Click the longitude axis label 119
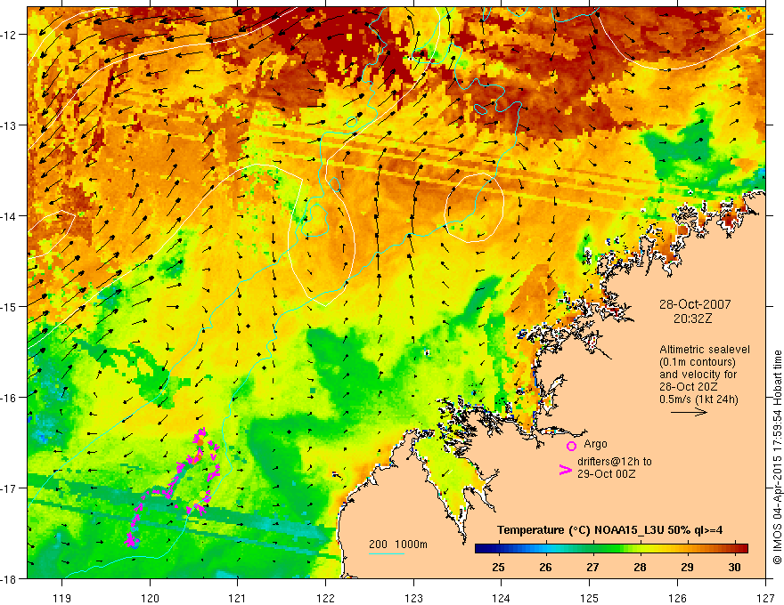Image resolution: width=784 pixels, height=605 pixels. tap(62, 598)
